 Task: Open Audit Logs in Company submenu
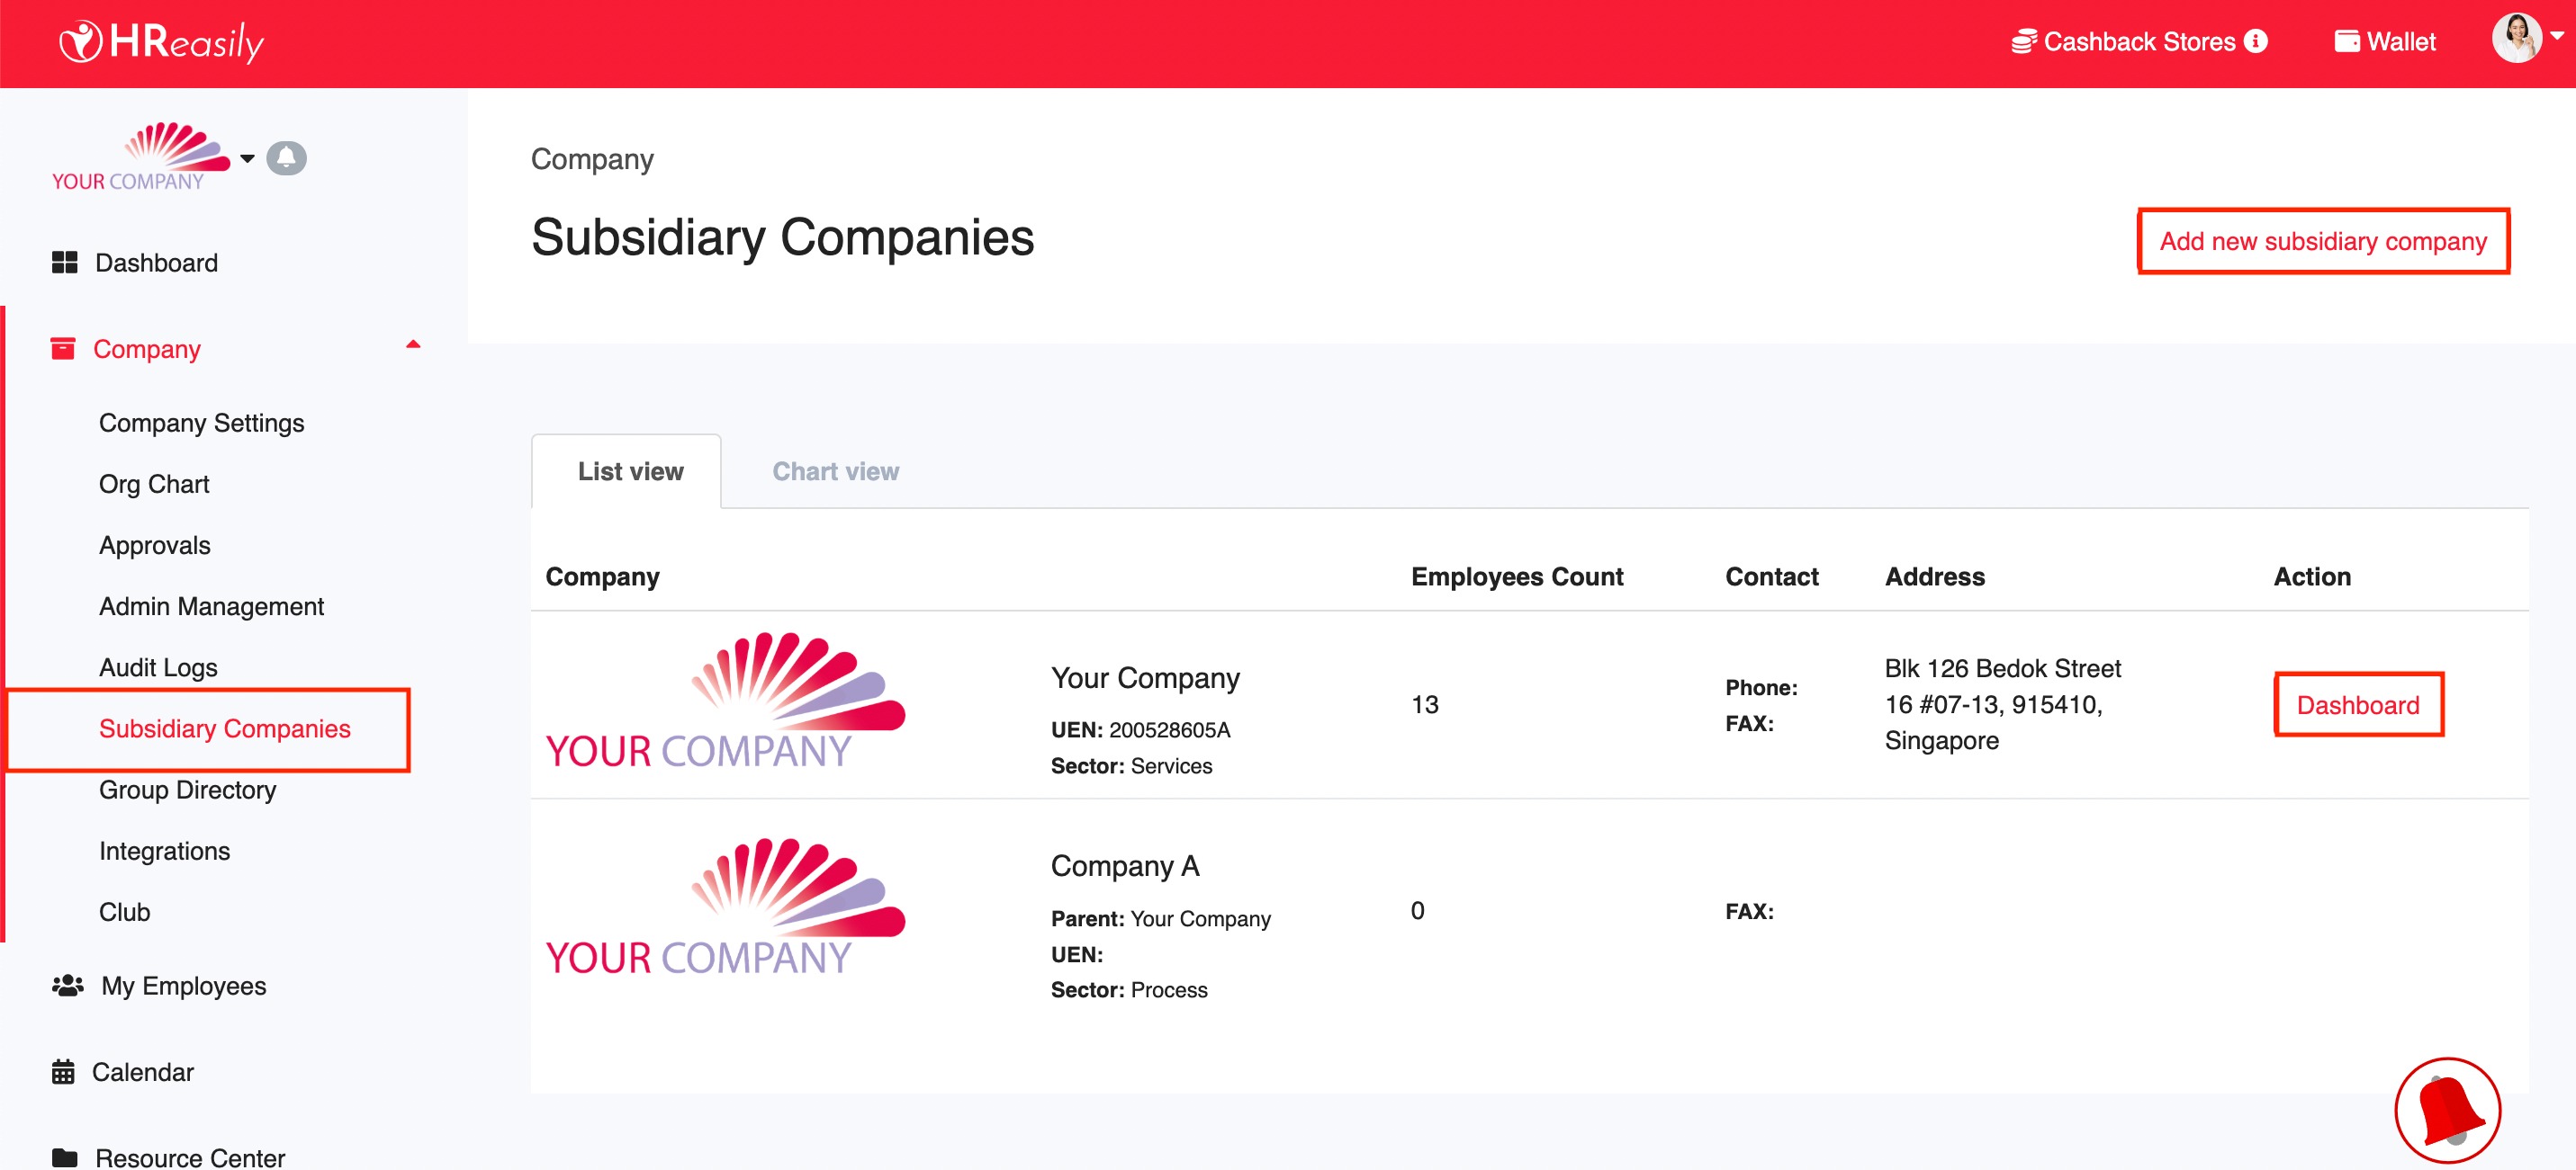point(158,667)
